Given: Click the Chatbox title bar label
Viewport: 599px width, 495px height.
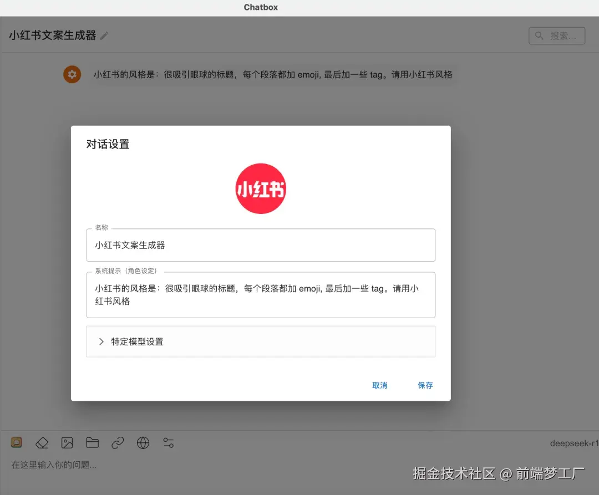Looking at the screenshot, I should click(261, 7).
